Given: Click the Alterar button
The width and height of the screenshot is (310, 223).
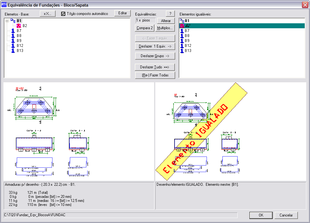Looking at the screenshot, I should pos(166,21).
